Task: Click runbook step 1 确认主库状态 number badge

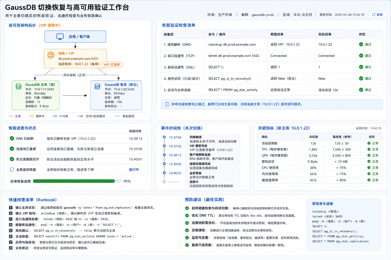Action: (x=11, y=207)
